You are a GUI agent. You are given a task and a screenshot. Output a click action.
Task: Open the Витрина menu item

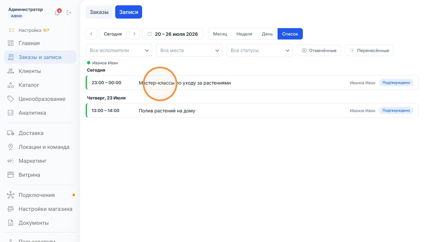click(x=40, y=175)
